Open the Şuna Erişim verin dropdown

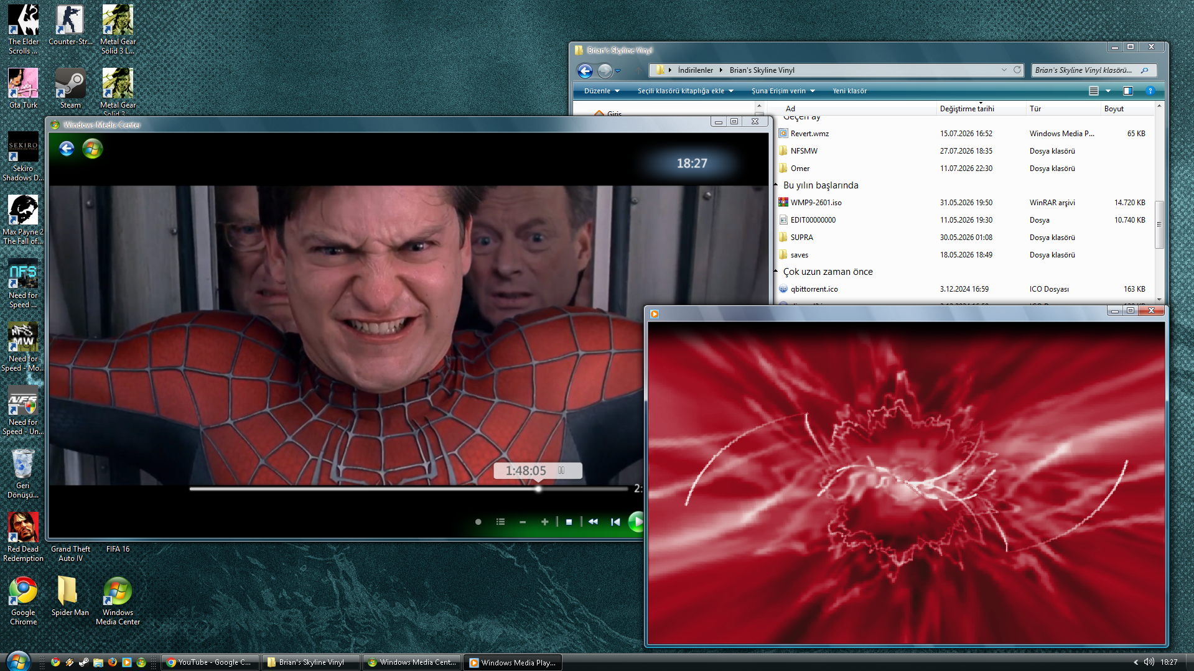point(783,91)
